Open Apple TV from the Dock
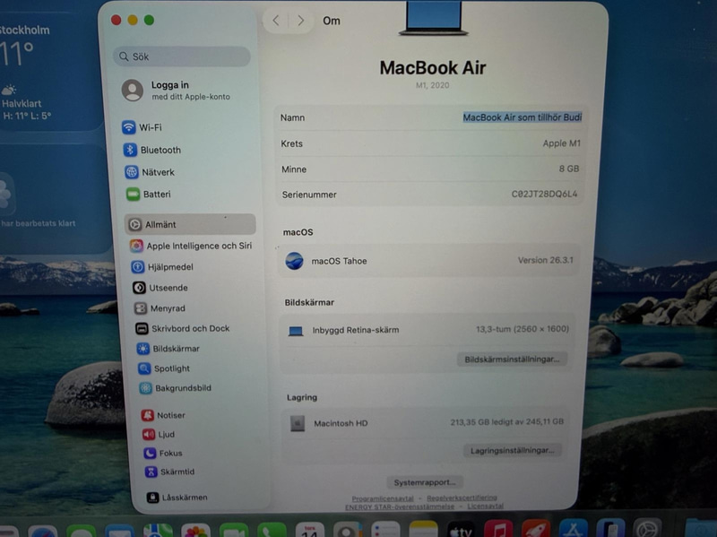Screen dimensions: 717x537 point(460,530)
